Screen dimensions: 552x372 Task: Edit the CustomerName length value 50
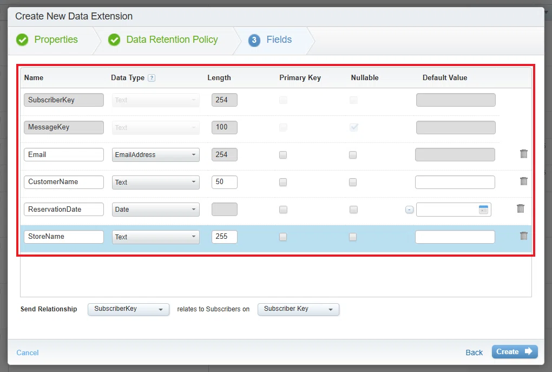(224, 182)
